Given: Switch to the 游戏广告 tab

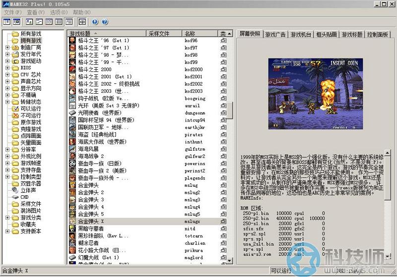Looking at the screenshot, I should coord(275,35).
